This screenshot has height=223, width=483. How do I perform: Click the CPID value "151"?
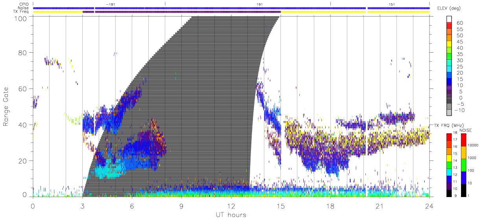coord(392,4)
